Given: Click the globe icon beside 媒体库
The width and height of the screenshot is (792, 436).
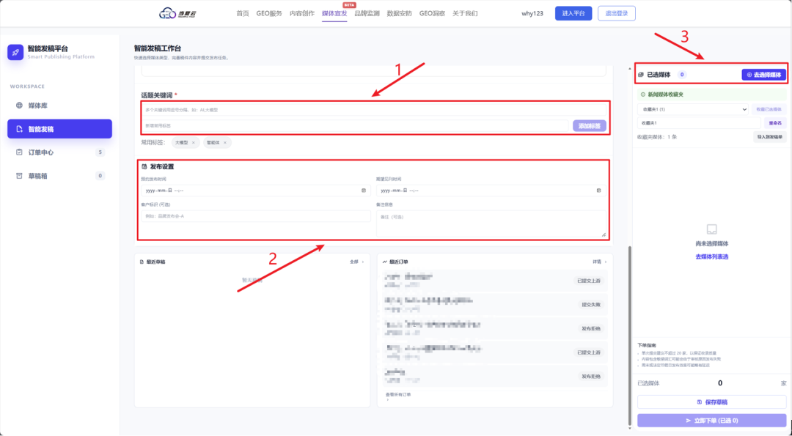Looking at the screenshot, I should [19, 106].
